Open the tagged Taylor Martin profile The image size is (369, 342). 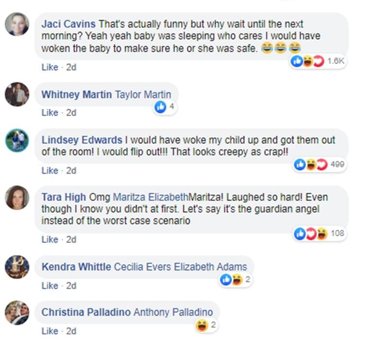tap(143, 95)
